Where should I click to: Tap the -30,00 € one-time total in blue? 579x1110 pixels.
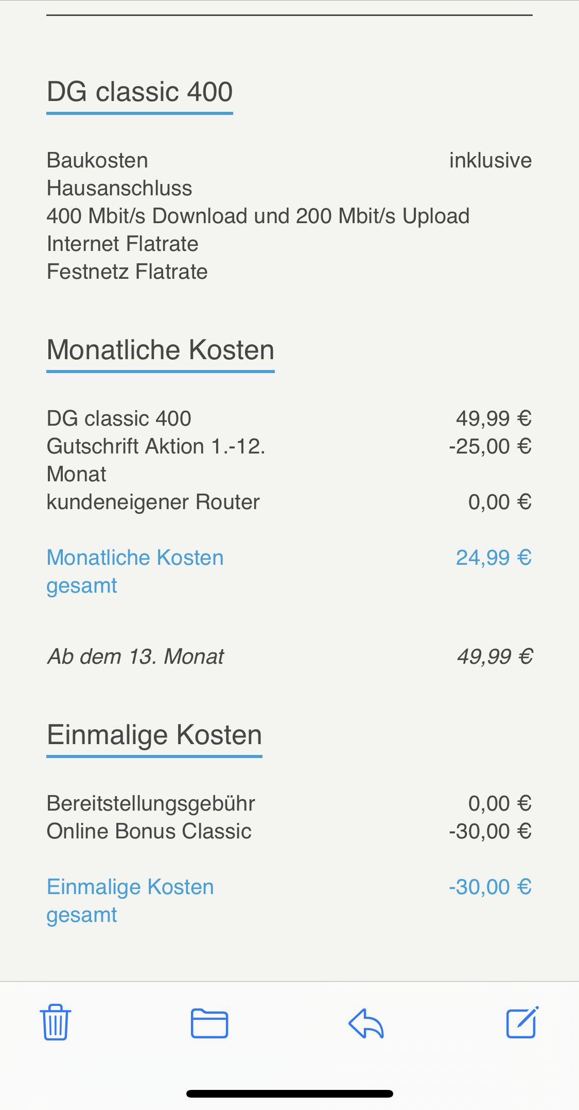tap(490, 887)
